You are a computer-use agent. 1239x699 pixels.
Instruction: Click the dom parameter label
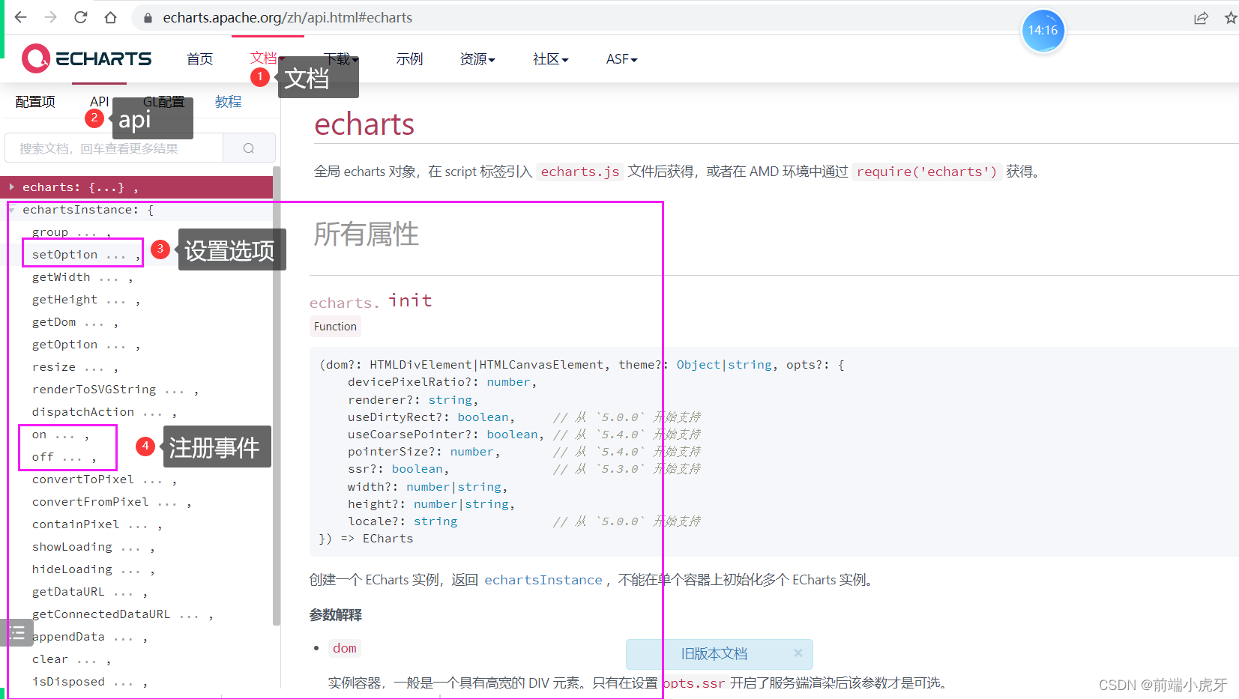(x=345, y=648)
